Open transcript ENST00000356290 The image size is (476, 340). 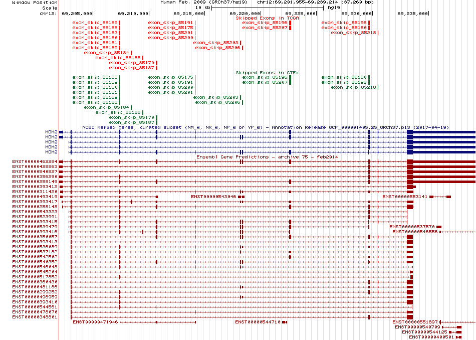(35, 177)
